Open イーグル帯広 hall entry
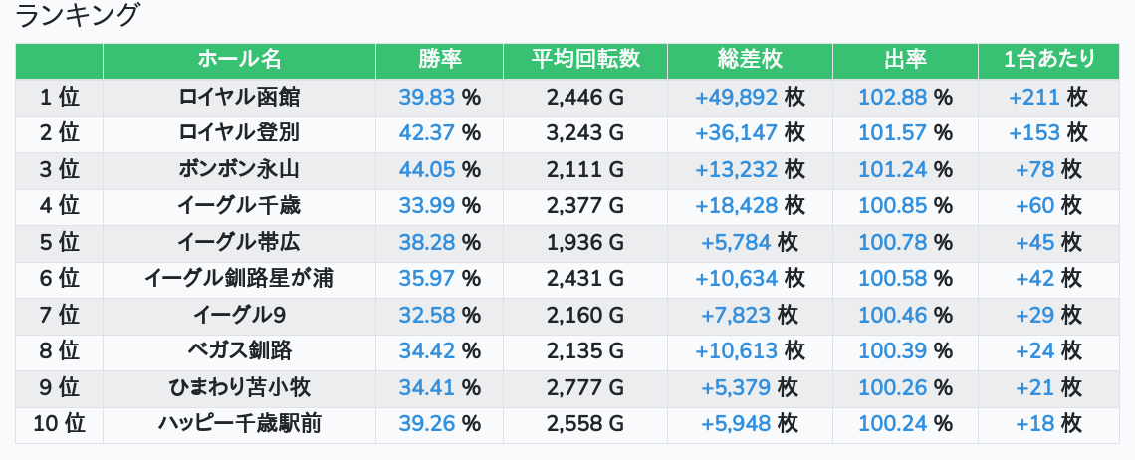Image resolution: width=1135 pixels, height=460 pixels. pyautogui.click(x=239, y=242)
